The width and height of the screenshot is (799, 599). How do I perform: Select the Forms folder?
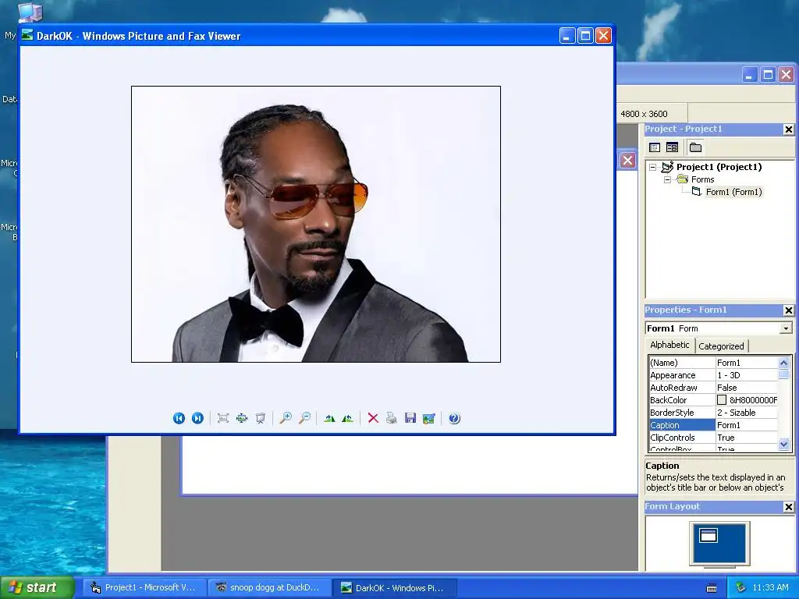tap(703, 180)
